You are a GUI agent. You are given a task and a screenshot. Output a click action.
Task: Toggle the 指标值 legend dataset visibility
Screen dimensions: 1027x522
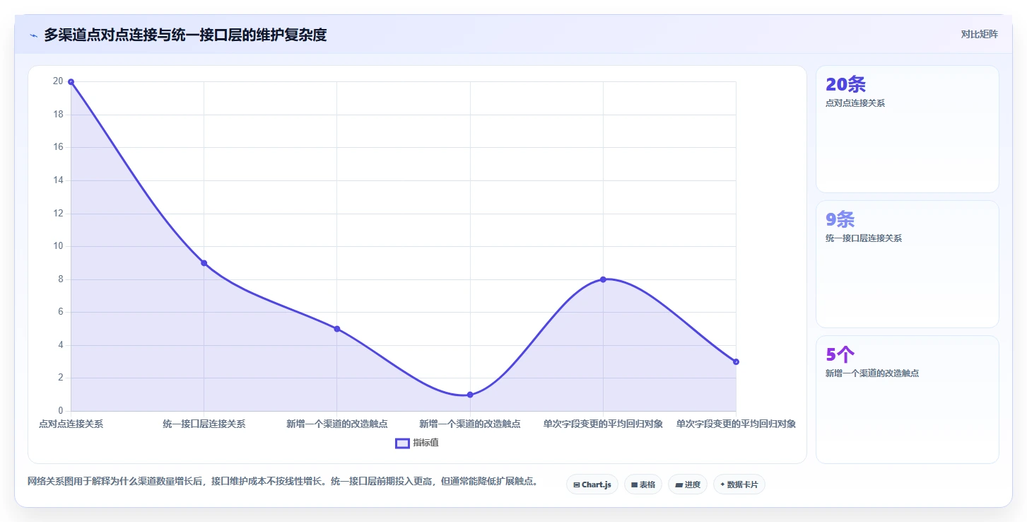(417, 443)
